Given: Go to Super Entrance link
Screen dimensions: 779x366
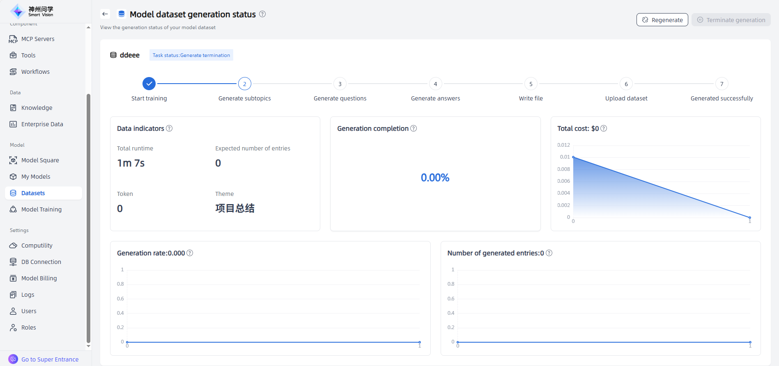Looking at the screenshot, I should 50,359.
